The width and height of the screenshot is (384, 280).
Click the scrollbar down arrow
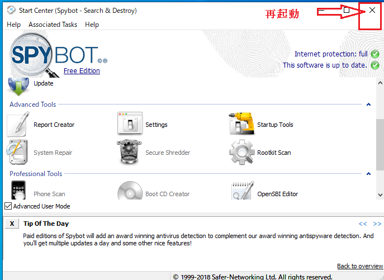(x=380, y=195)
